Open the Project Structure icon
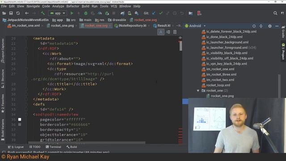Screen dimensions: 286x161 point(191,13)
